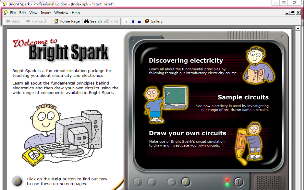Click the application lightbulb icon in the menu bar
Image resolution: width=304 pixels, height=190 pixels.
[x=6, y=12]
